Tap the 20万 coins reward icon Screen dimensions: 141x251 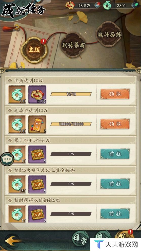point(37,95)
